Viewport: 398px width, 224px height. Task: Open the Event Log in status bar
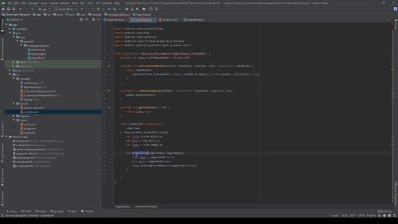click(x=384, y=212)
